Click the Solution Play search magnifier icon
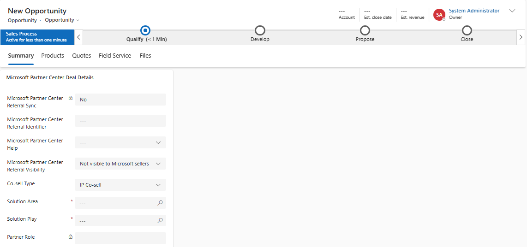 [x=160, y=220]
